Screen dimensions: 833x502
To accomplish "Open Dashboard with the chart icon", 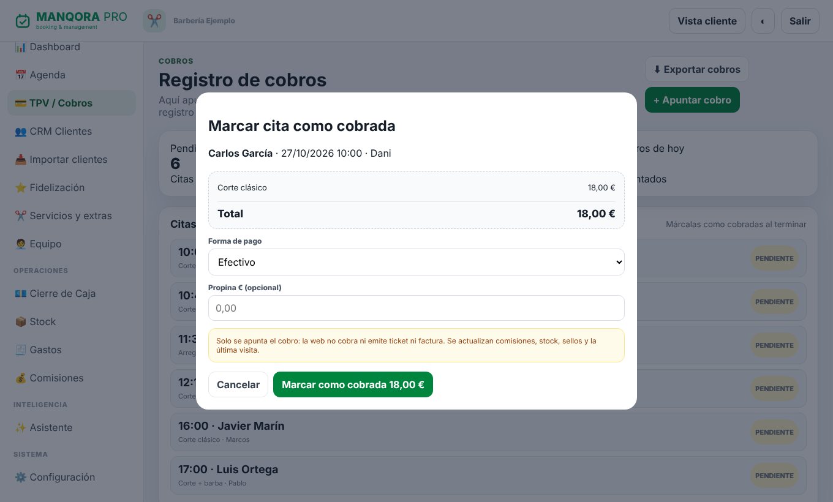I will point(20,47).
